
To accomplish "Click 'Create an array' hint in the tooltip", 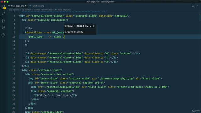I will pos(74,32).
